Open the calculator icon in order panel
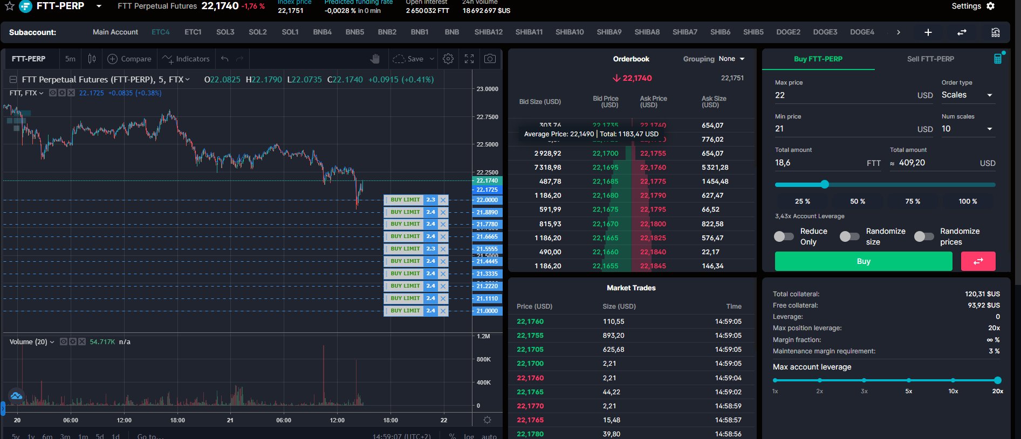Screen dimensions: 1021x439 998,59
